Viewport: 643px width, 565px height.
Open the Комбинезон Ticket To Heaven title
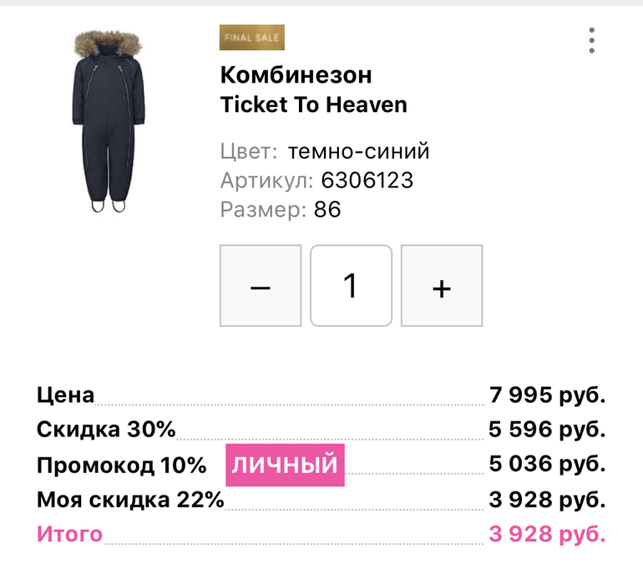point(313,89)
